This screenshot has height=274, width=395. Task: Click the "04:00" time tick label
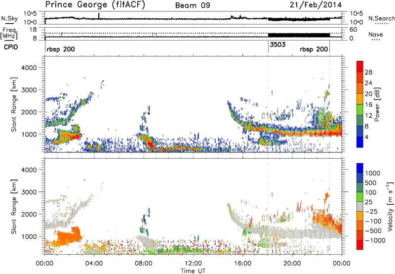94,264
